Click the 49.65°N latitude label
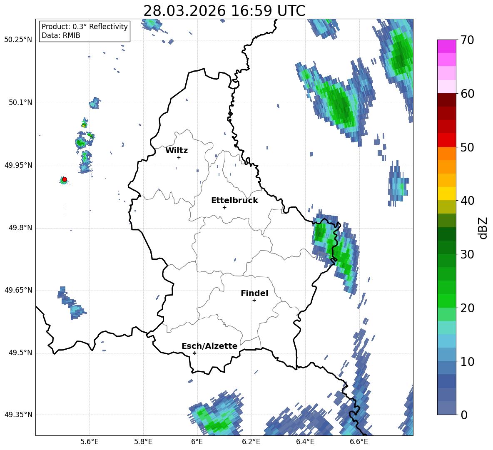 point(18,290)
